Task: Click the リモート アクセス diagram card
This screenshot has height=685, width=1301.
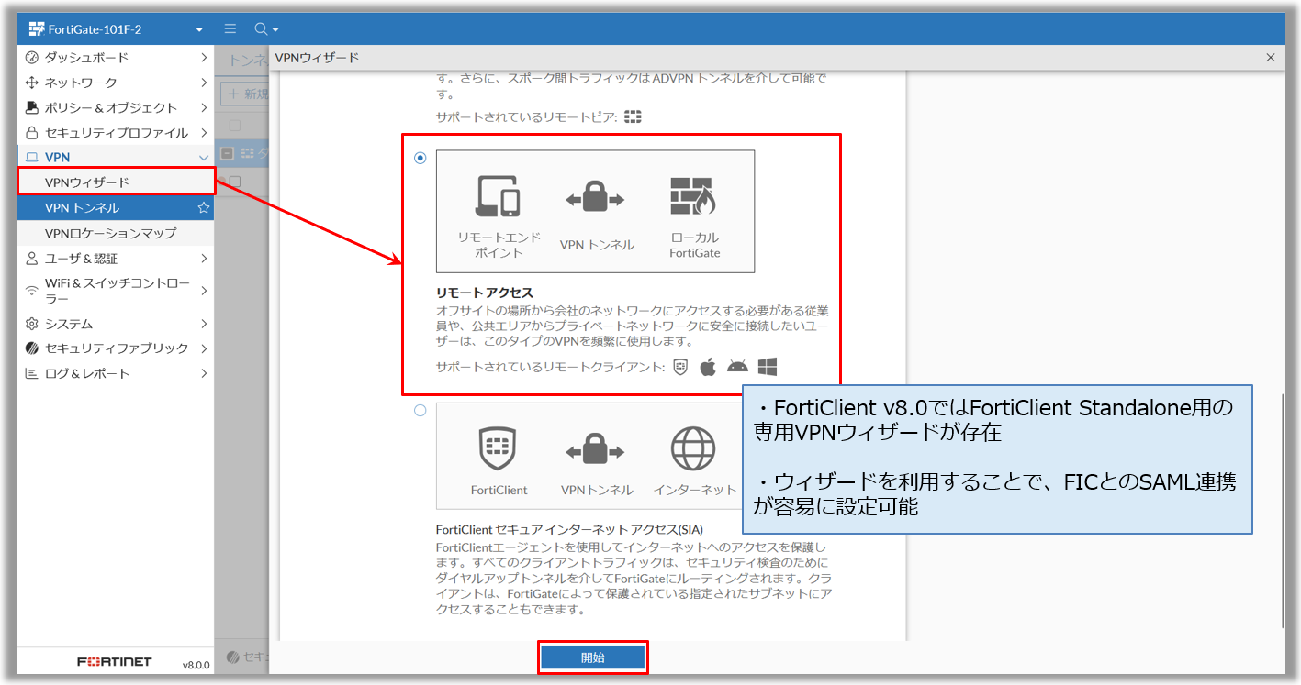Action: pos(595,212)
